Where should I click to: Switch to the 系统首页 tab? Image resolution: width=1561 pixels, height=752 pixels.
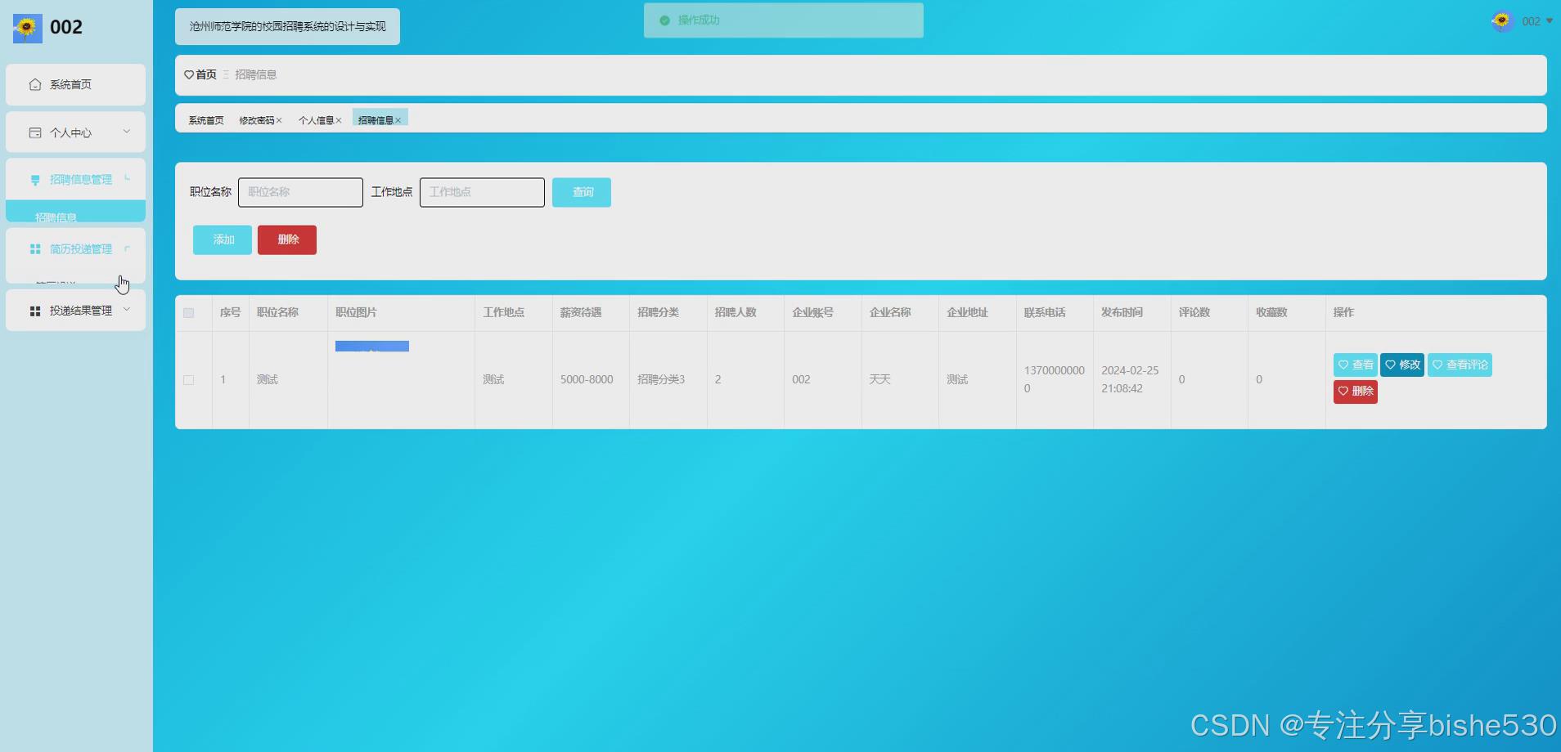pos(206,120)
